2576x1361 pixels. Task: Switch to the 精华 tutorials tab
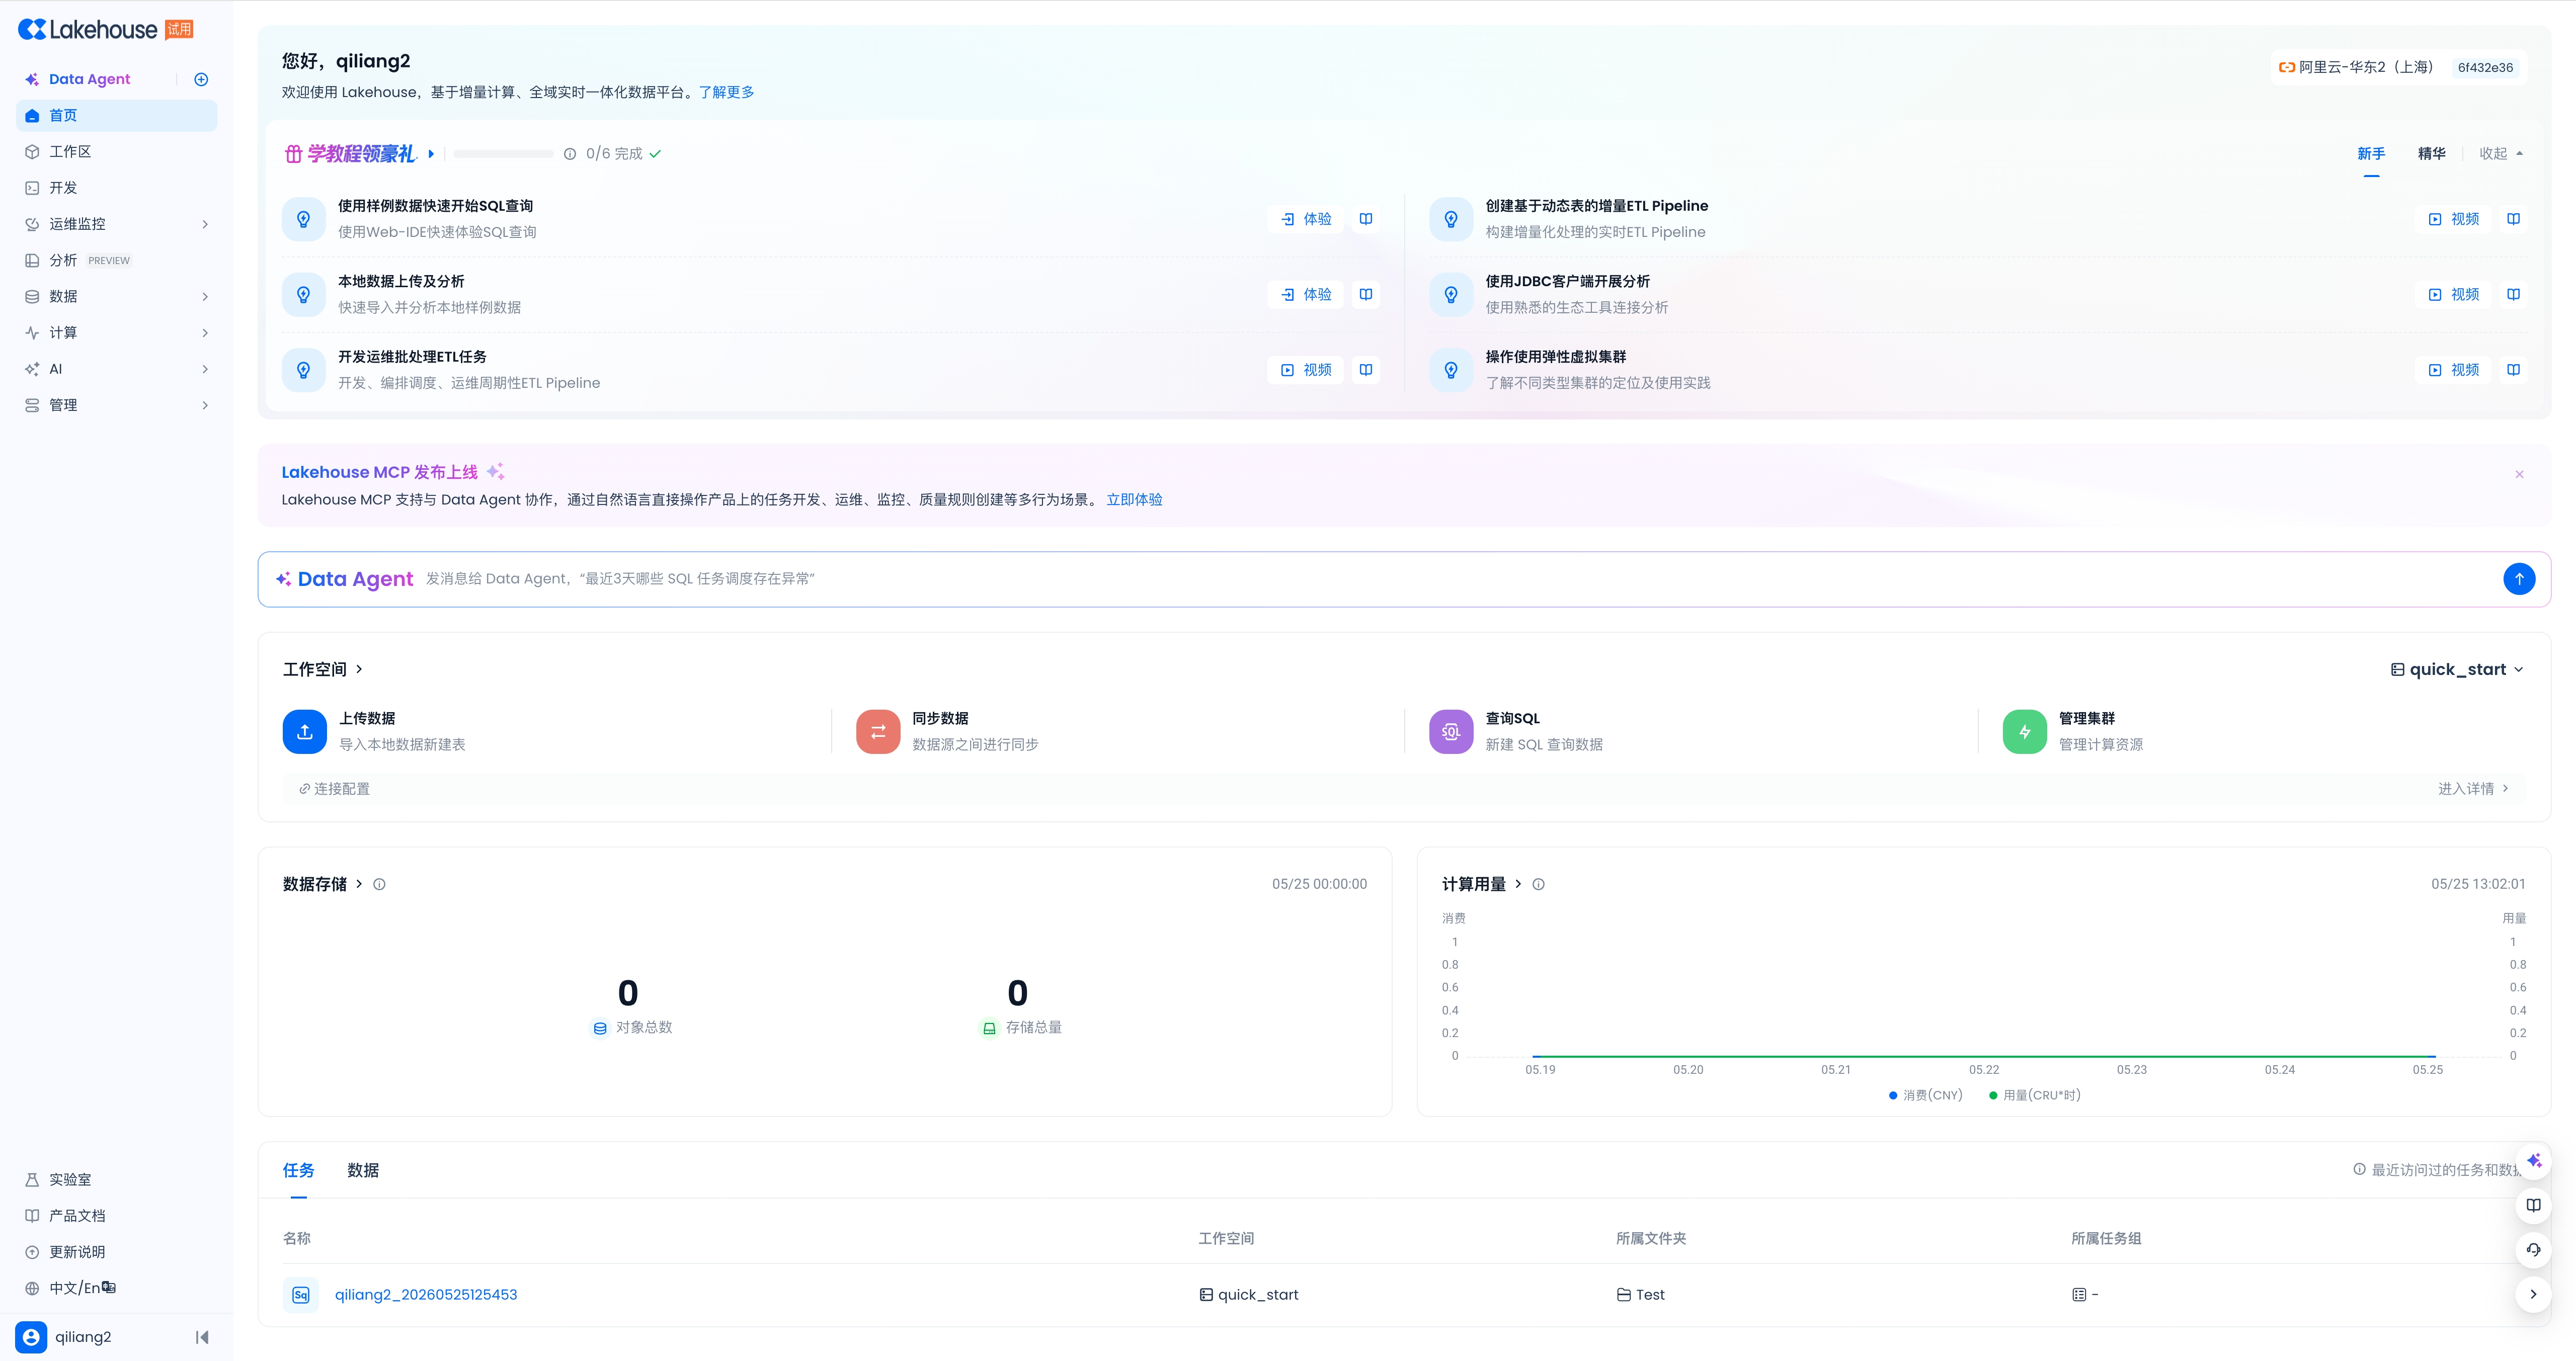[2432, 154]
